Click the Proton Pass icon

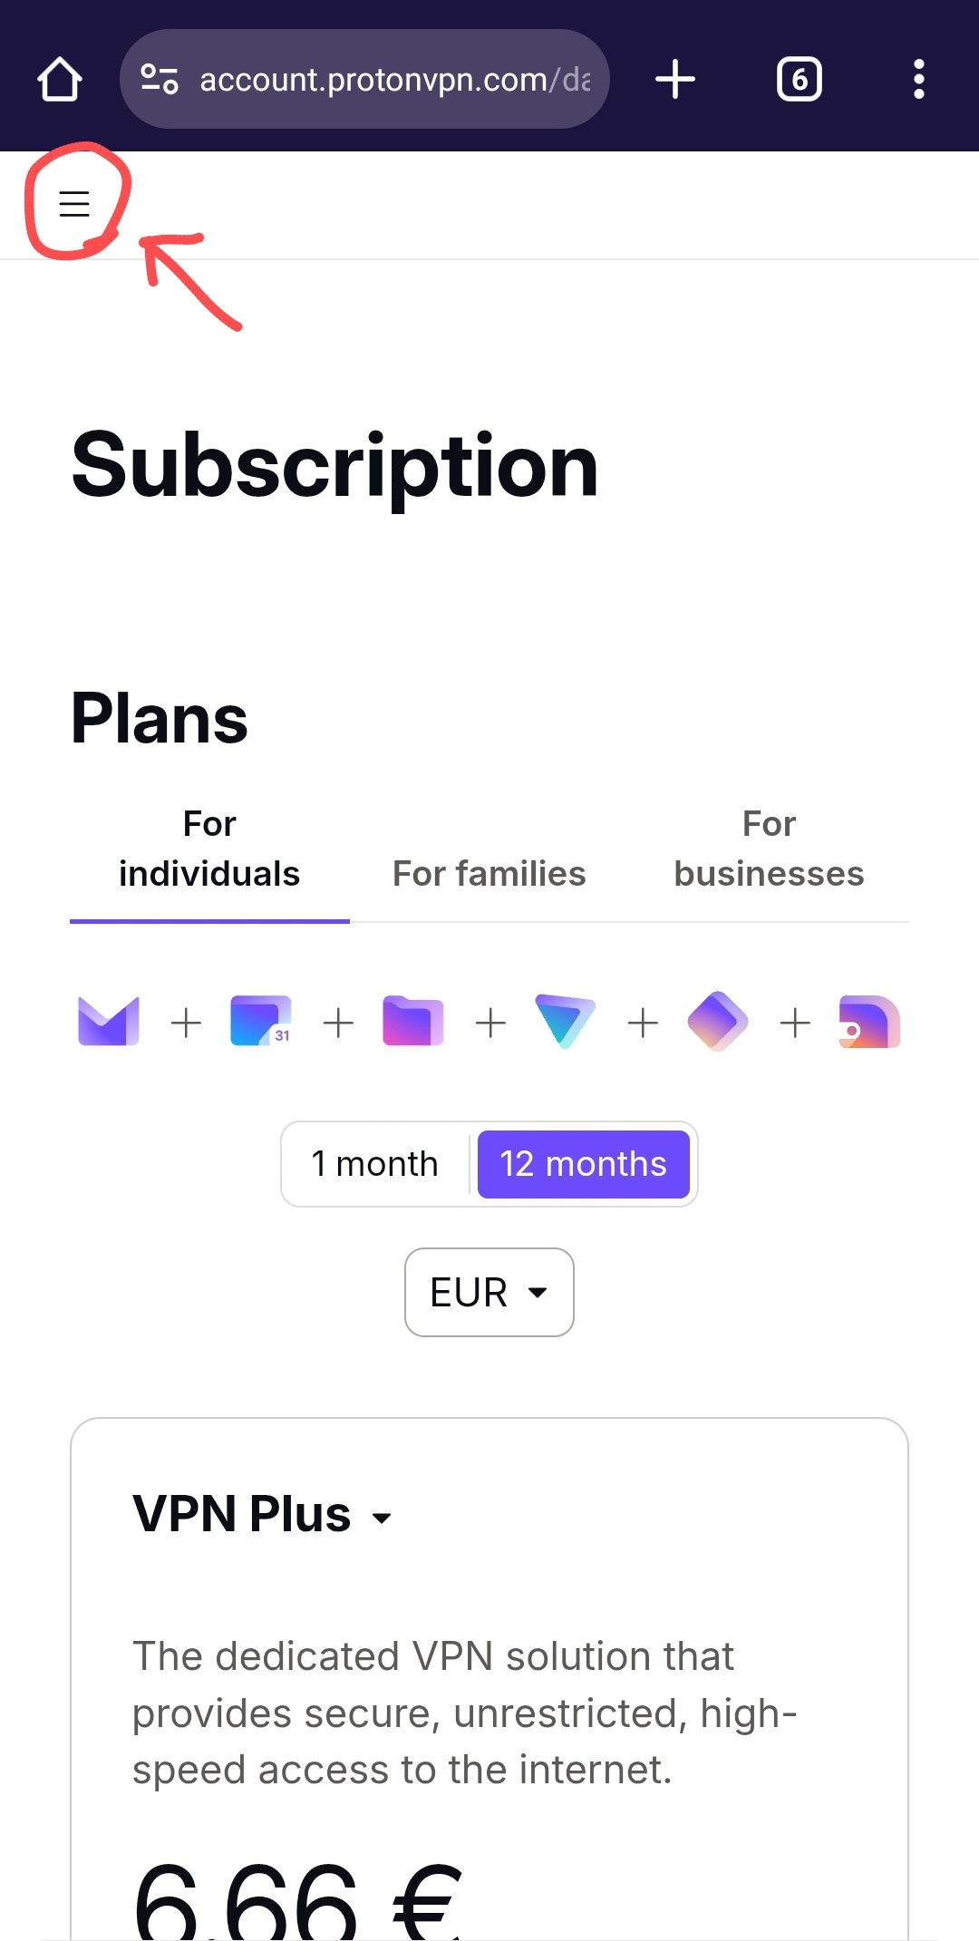click(x=717, y=1021)
